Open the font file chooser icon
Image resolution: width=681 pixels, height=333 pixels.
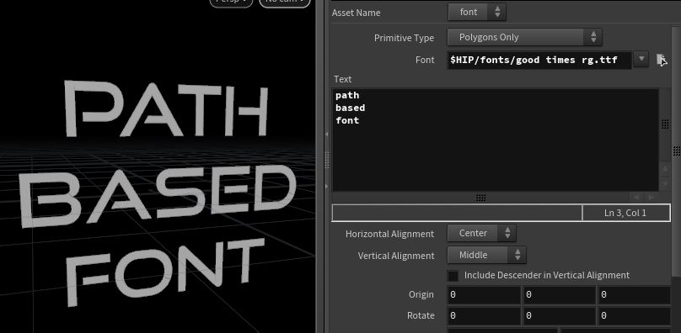[661, 60]
